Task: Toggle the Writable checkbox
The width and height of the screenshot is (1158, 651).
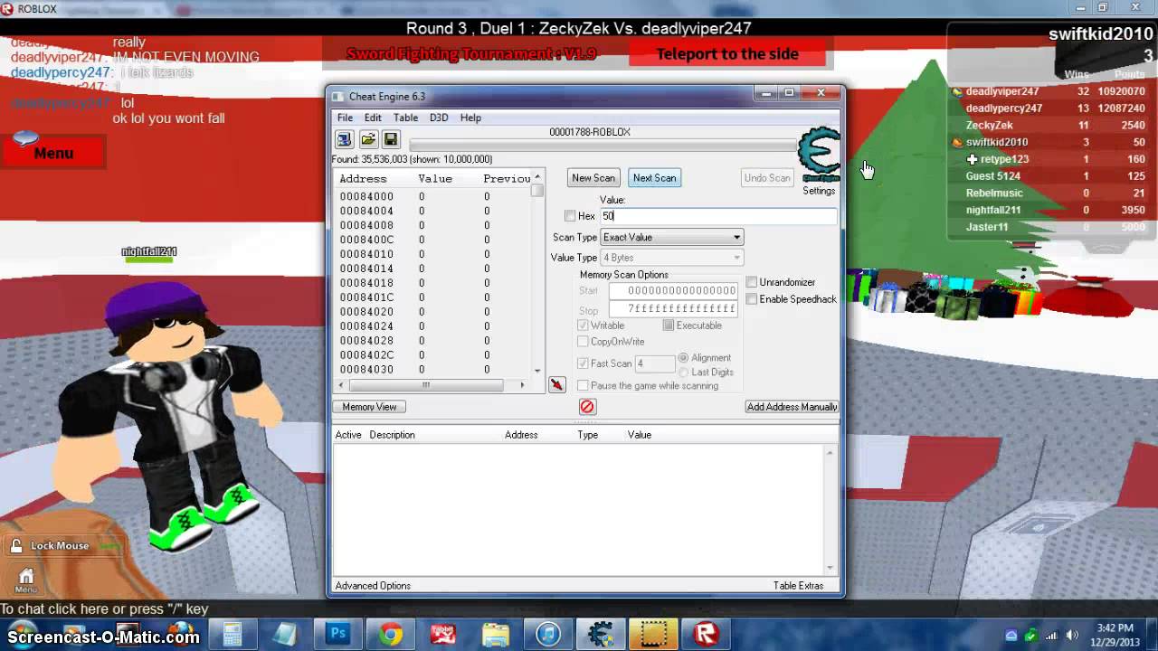Action: click(583, 325)
